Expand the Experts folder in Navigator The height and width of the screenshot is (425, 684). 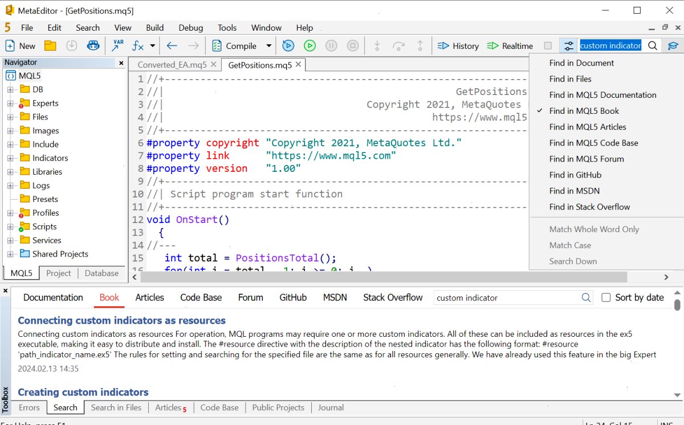[x=10, y=104]
